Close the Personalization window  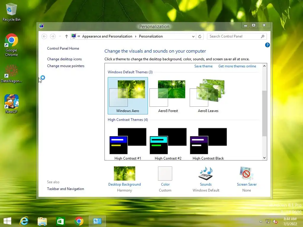264,25
